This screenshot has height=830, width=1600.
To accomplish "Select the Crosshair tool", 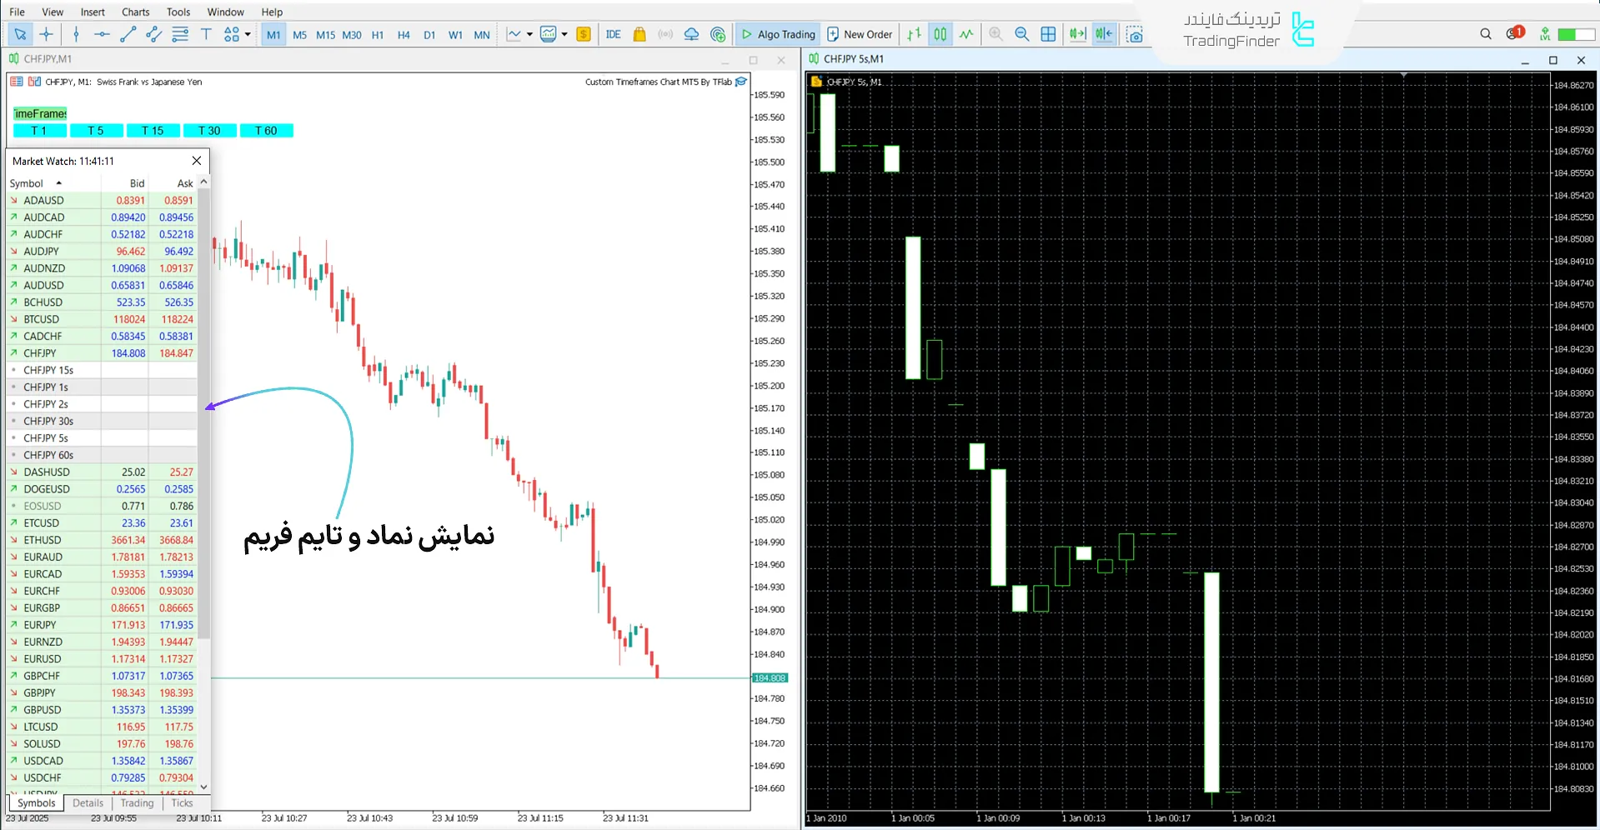I will [46, 34].
